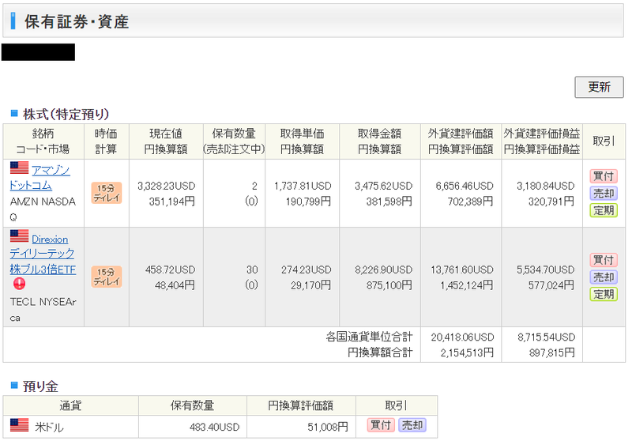Click the US flag icon beside Direxion
The height and width of the screenshot is (441, 632).
(x=19, y=236)
